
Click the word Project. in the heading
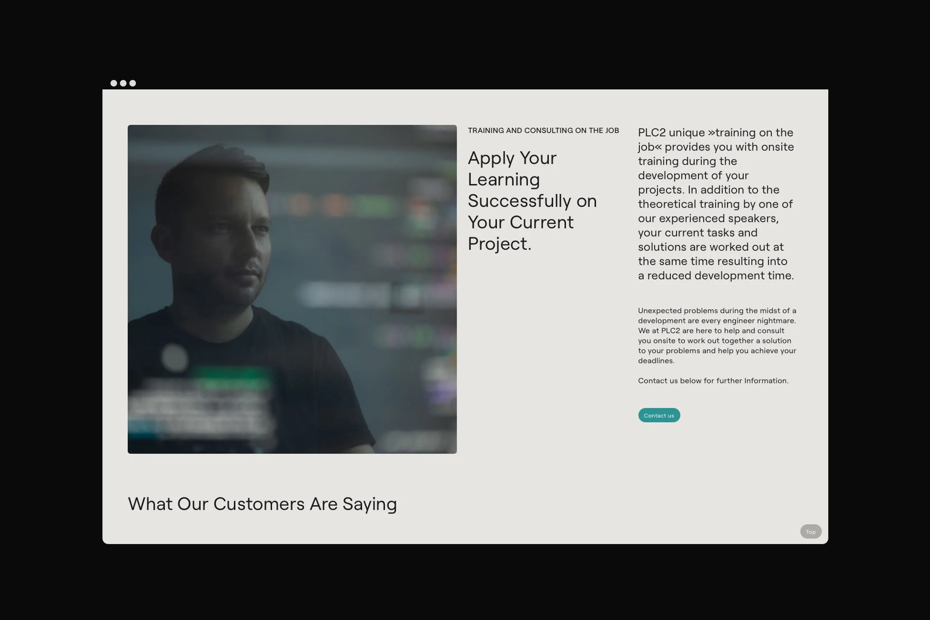point(500,244)
